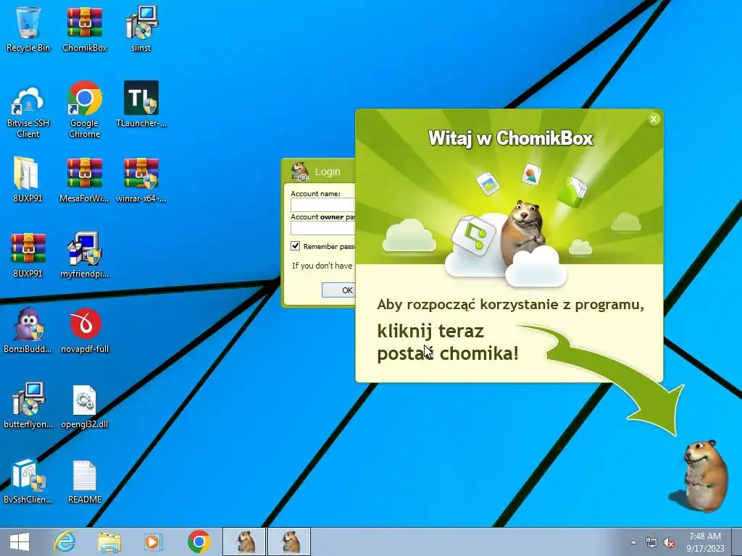Select the README text file icon

coord(85,481)
